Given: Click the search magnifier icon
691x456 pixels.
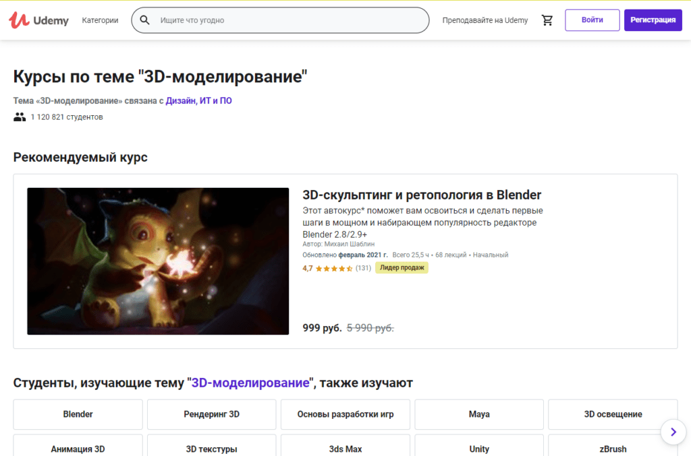Looking at the screenshot, I should (144, 20).
